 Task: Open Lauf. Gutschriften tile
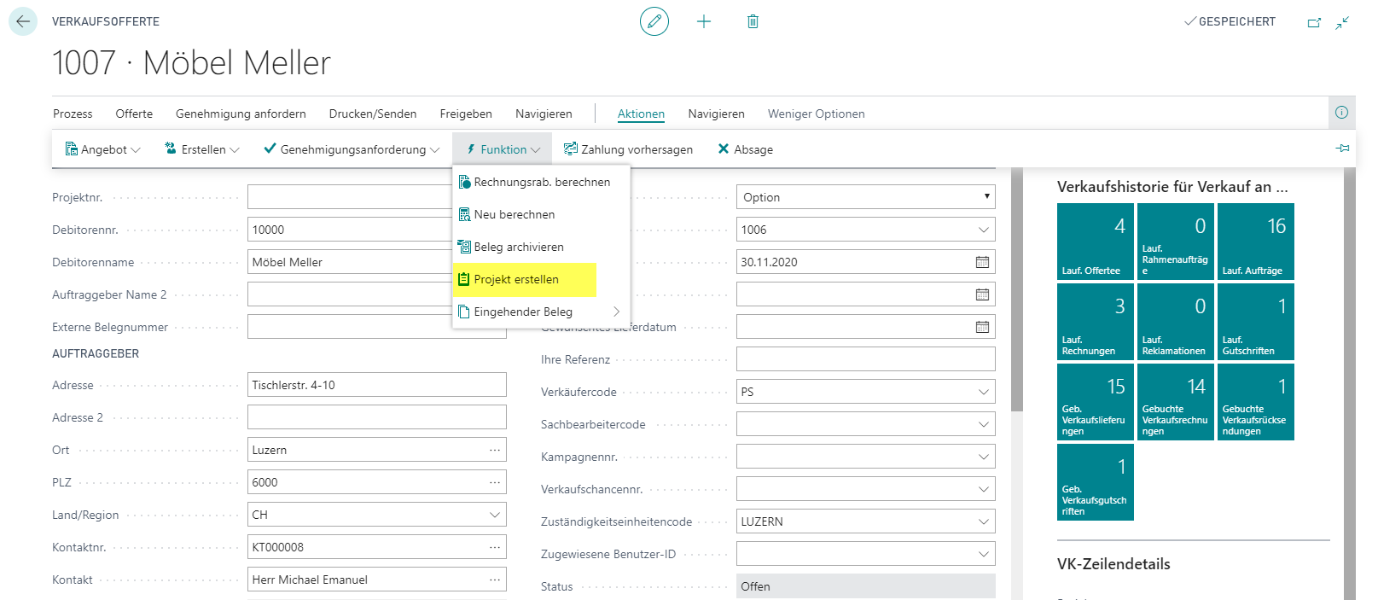tap(1255, 322)
